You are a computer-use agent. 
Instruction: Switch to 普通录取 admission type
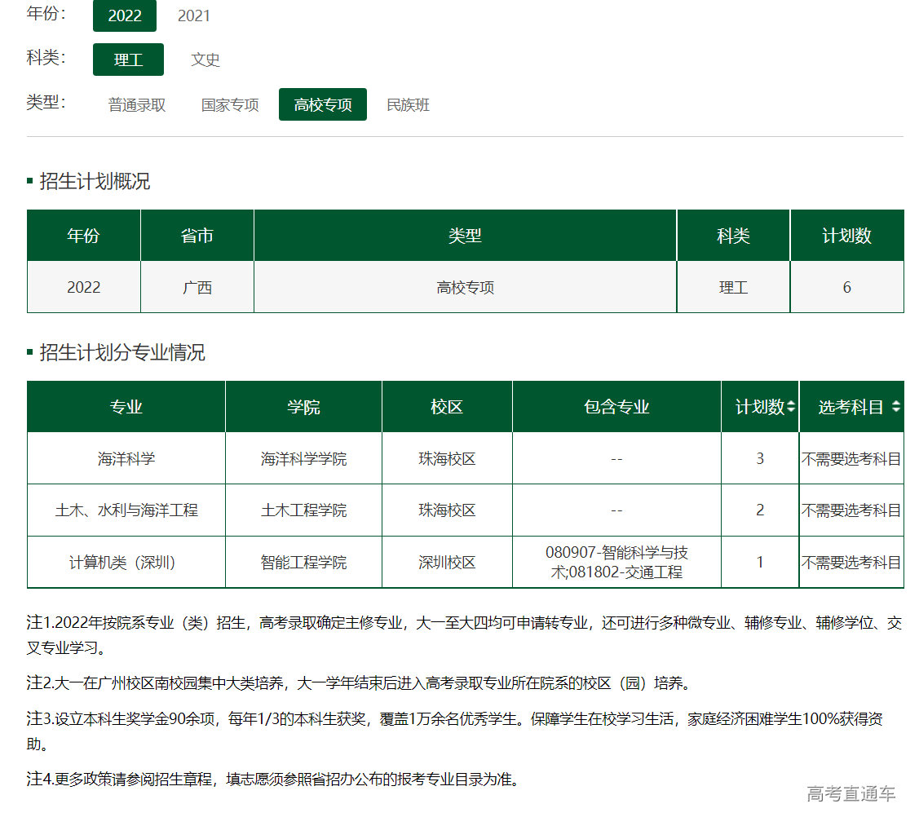coord(137,104)
